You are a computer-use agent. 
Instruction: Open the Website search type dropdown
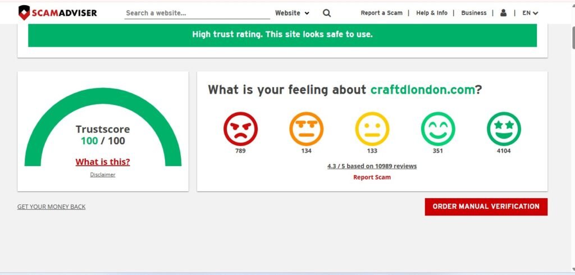[x=292, y=13]
